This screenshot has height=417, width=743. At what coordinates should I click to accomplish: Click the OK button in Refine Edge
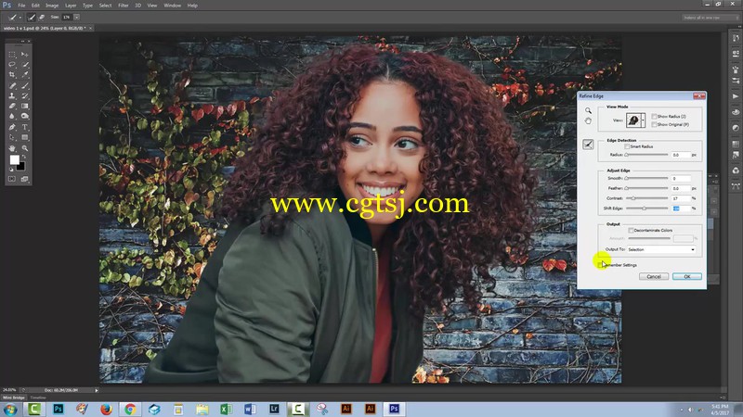[686, 276]
